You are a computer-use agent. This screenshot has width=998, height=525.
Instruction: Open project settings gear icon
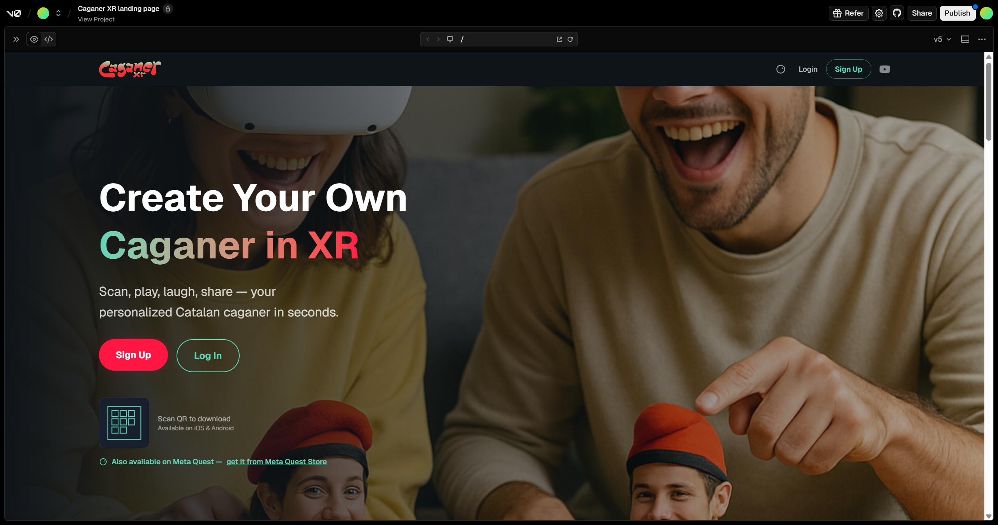(879, 13)
